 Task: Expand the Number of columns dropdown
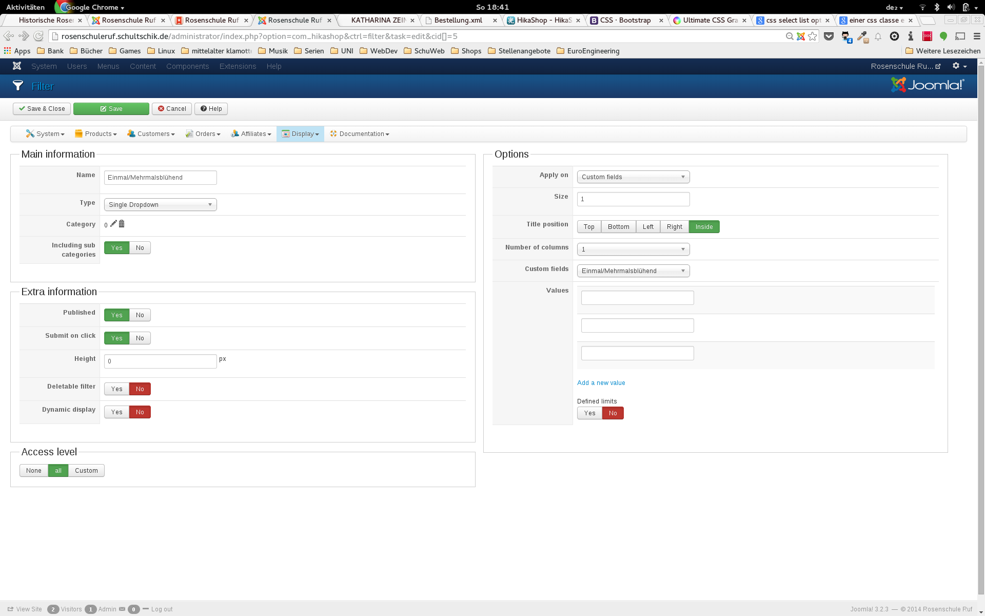tap(633, 249)
